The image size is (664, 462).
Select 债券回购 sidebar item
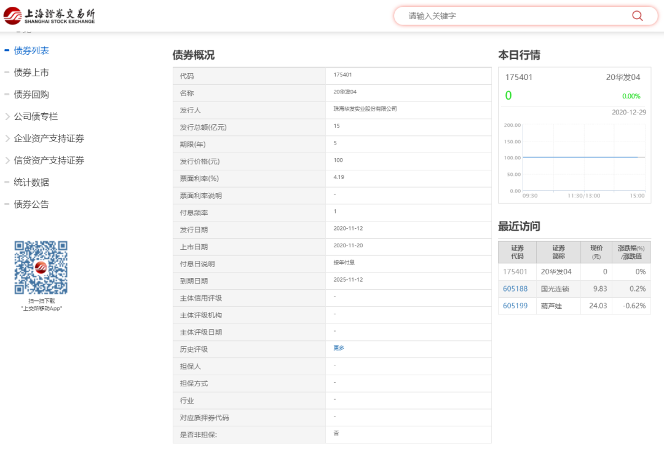point(31,95)
